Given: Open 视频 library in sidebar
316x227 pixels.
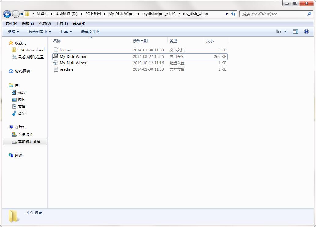Looking at the screenshot, I should pos(22,92).
